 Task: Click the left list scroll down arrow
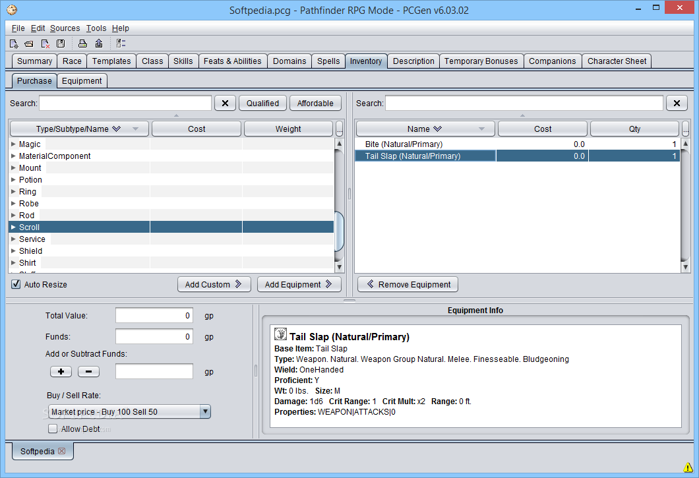(339, 267)
